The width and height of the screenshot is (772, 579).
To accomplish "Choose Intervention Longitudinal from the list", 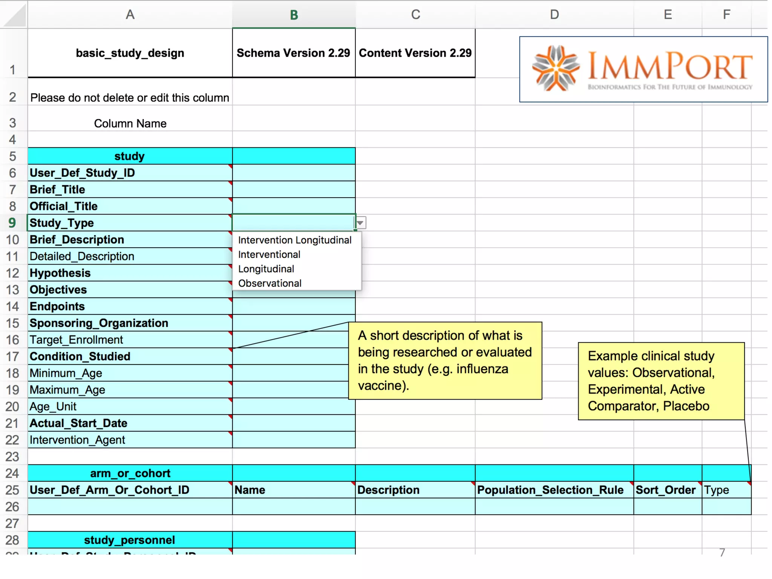I will [294, 240].
